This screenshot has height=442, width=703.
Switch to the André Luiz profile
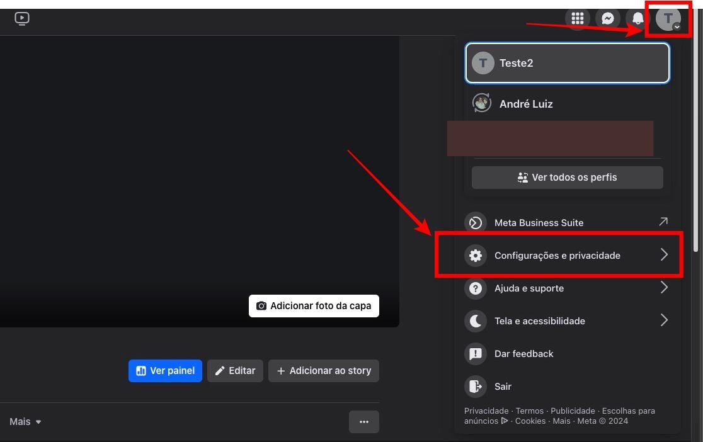(526, 103)
